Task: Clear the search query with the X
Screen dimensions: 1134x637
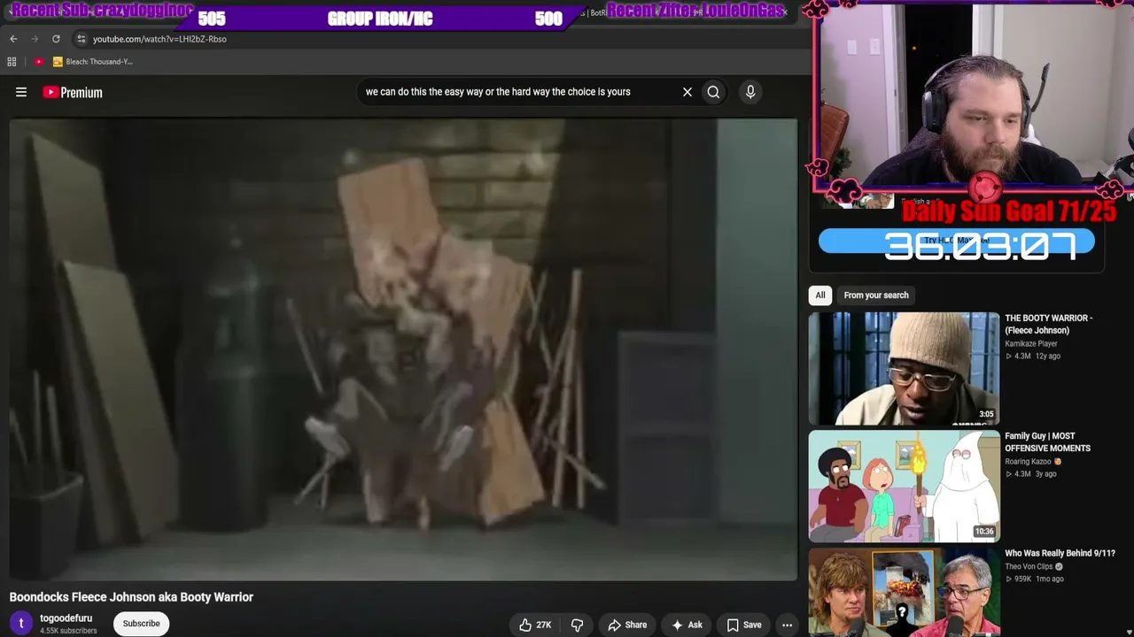Action: click(x=687, y=92)
